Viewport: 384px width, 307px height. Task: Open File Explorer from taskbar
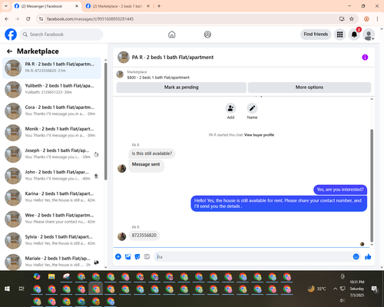tap(51, 276)
